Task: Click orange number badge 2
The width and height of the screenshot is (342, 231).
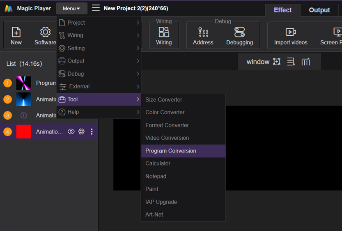Action: [8, 99]
